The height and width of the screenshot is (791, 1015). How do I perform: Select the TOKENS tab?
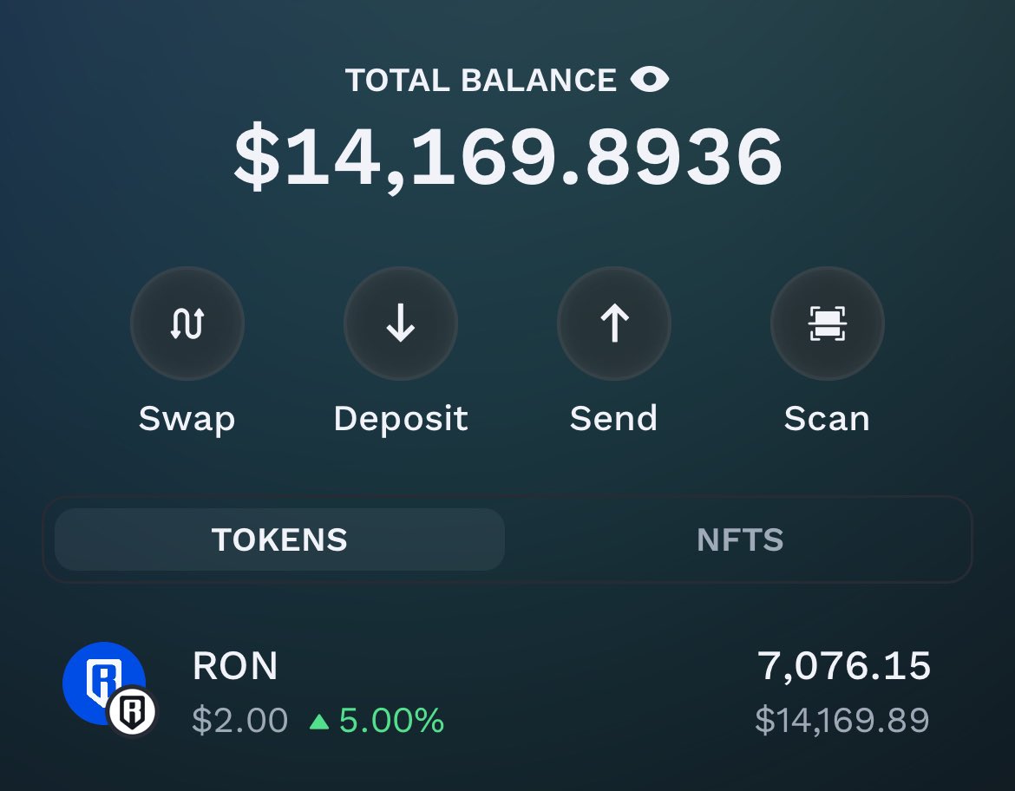pos(279,539)
